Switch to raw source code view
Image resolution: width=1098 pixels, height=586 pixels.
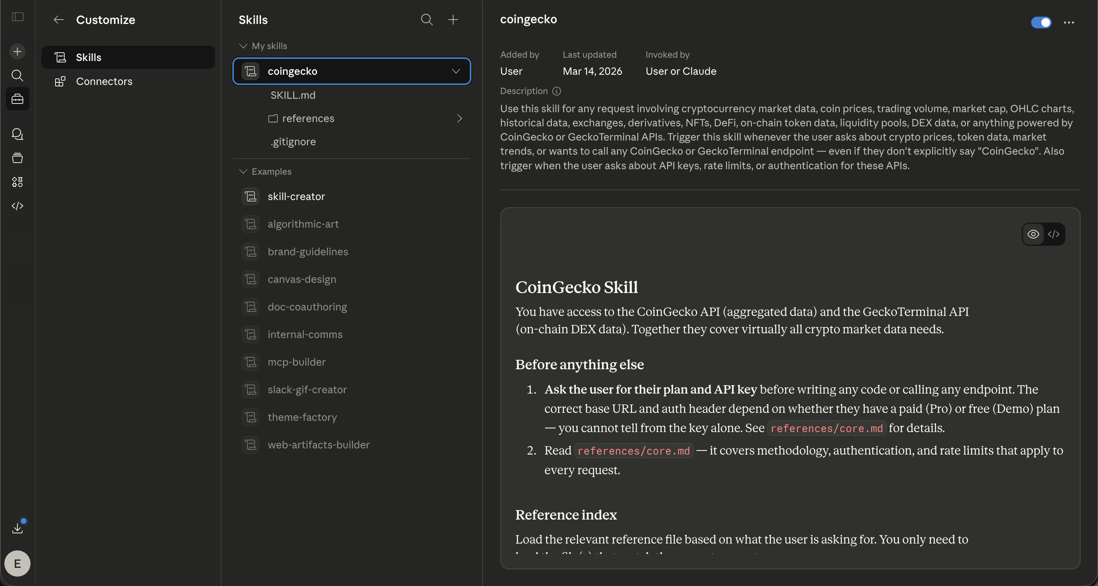[x=1054, y=234]
